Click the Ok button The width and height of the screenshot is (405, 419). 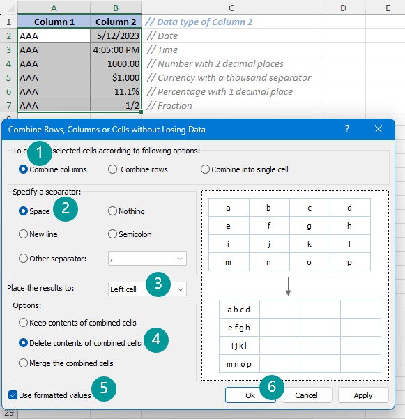point(250,395)
